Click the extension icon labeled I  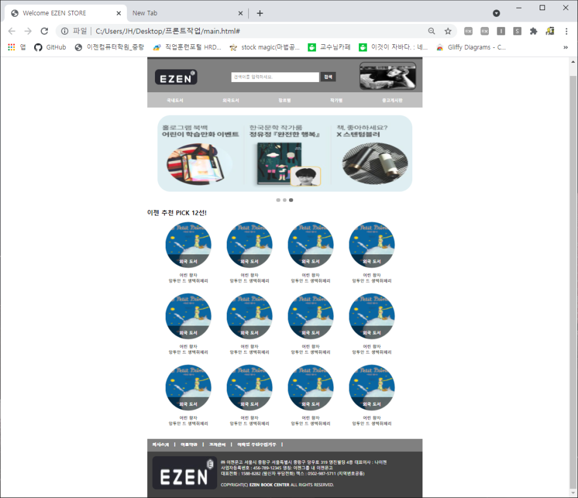tap(501, 31)
